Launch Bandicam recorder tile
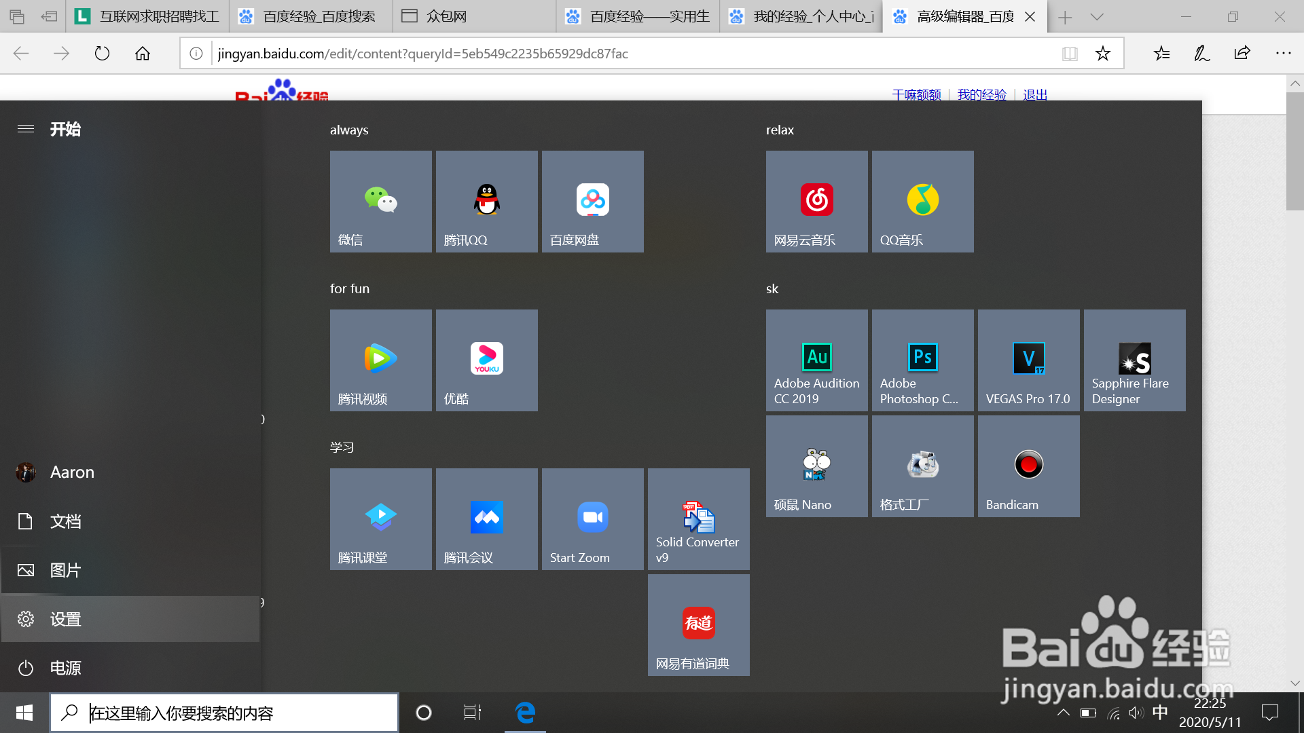1304x733 pixels. point(1028,466)
